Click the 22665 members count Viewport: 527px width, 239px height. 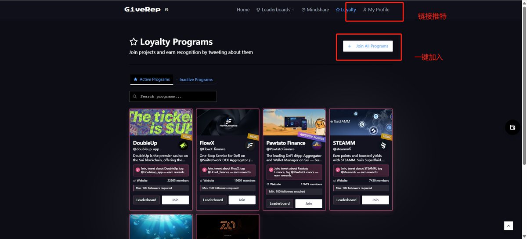178,181
